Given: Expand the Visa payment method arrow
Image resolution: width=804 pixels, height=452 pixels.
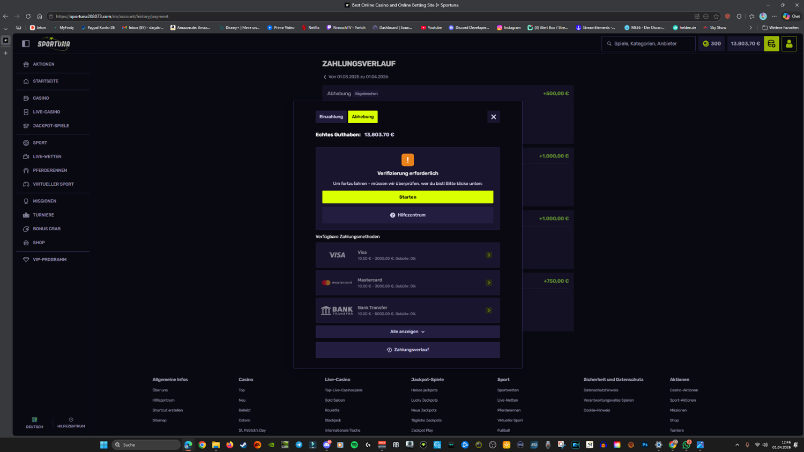Looking at the screenshot, I should point(489,255).
